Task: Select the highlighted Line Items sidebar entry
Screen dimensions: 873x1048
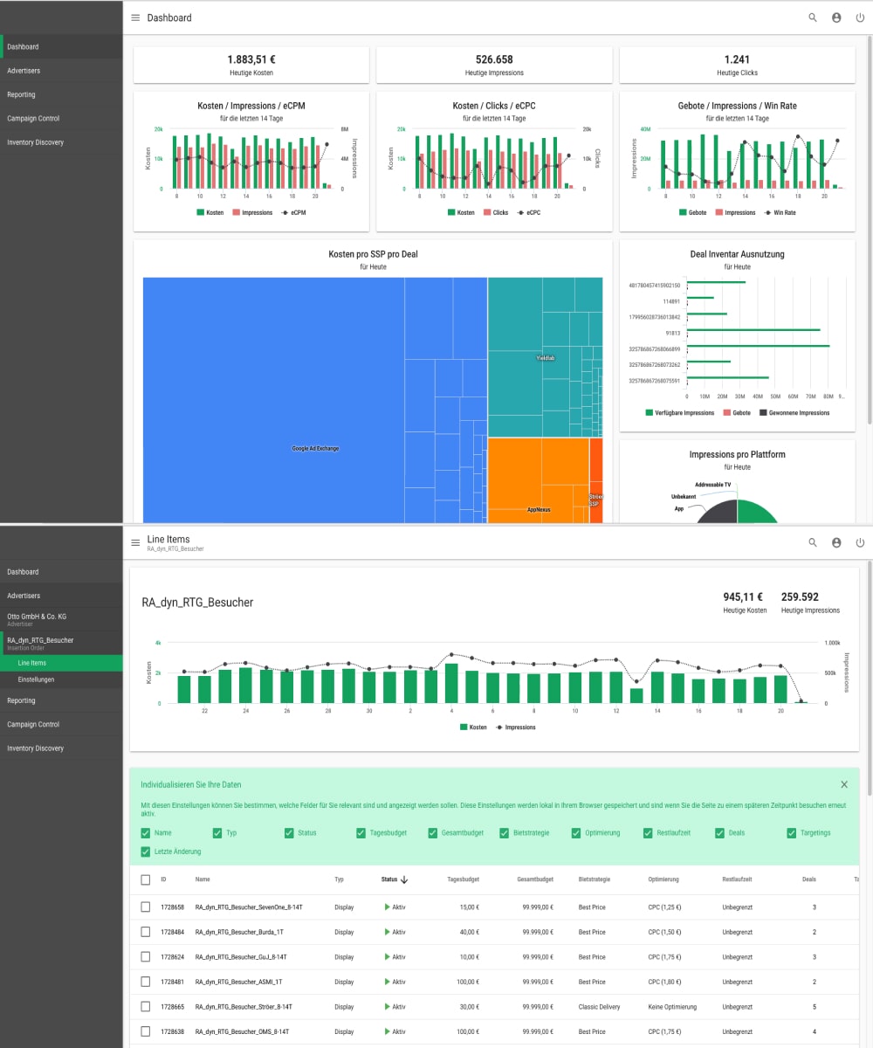Action: click(32, 664)
